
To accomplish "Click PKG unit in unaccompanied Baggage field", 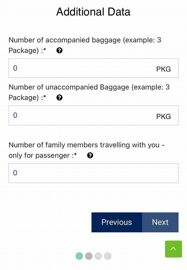I will click(x=163, y=117).
